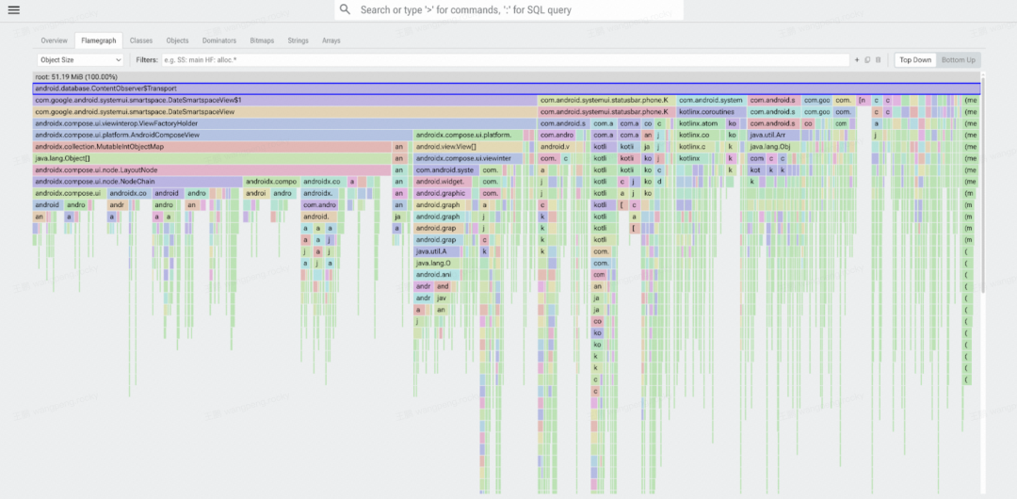Click the java.util.Arr flamegraph node
Screen dimensions: 1017x499
coord(774,135)
